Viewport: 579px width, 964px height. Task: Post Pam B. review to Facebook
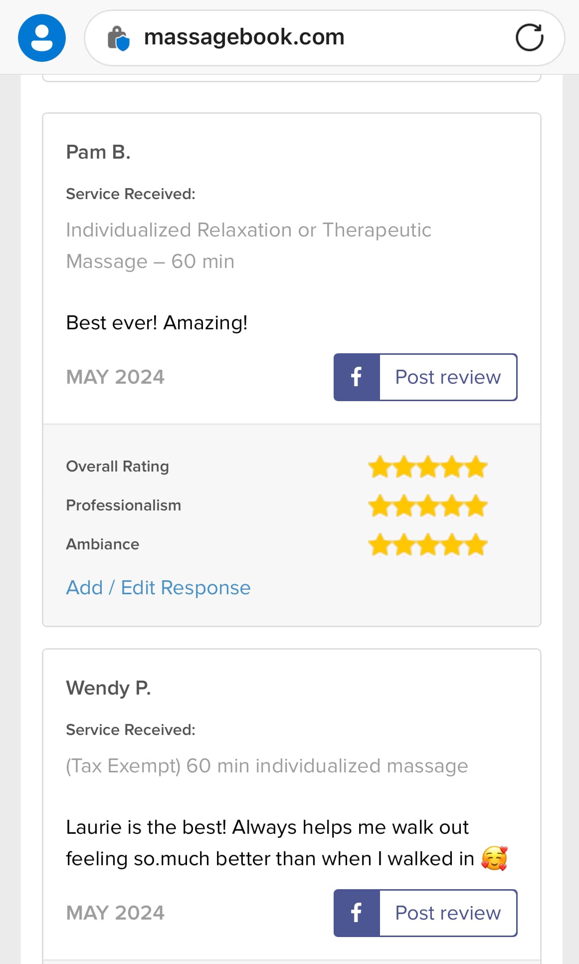click(425, 377)
